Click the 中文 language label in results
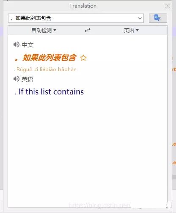176x213 pixels. (27, 45)
